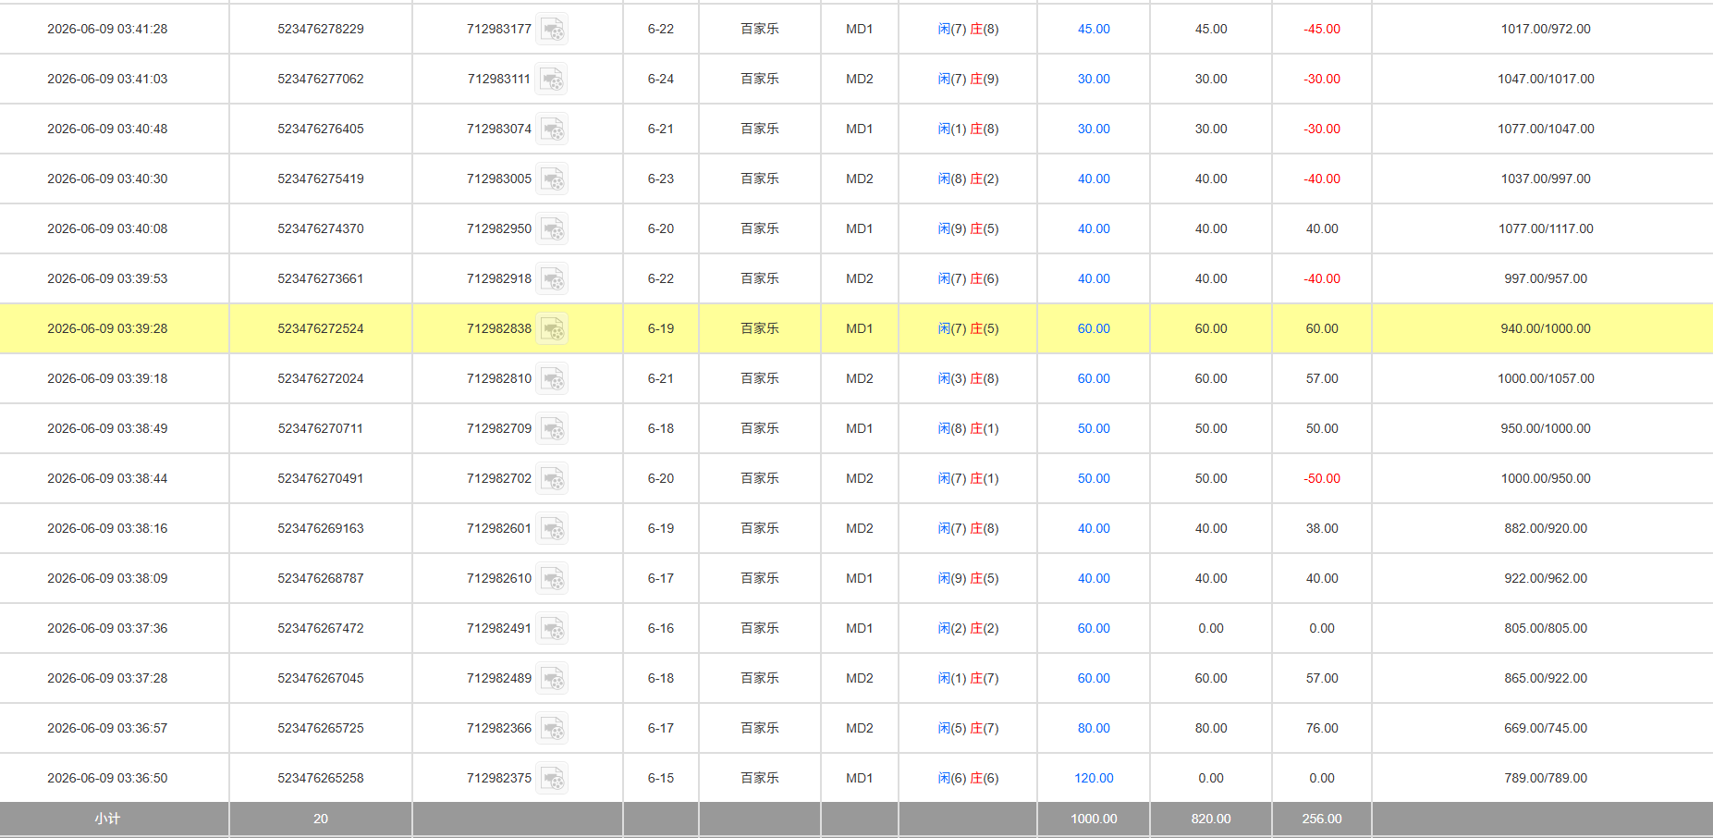Click balance 1017.00/972.00
This screenshot has width=1713, height=838.
[1546, 29]
